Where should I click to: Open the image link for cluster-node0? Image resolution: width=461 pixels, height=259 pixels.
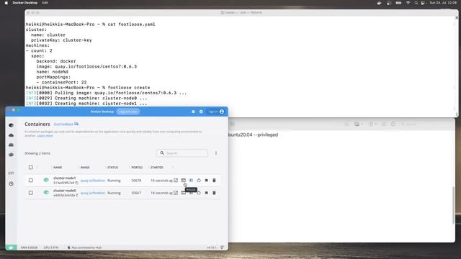(x=93, y=193)
